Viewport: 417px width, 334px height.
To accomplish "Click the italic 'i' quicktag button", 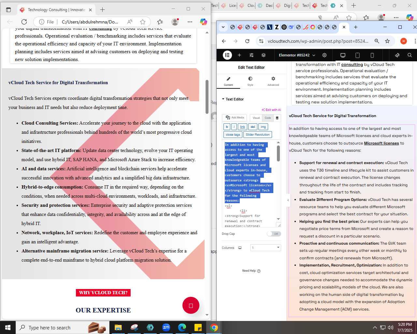I will pos(234,127).
